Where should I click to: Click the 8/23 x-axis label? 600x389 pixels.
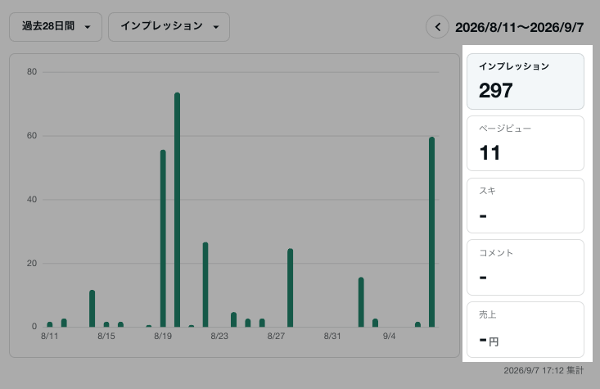[x=219, y=336]
